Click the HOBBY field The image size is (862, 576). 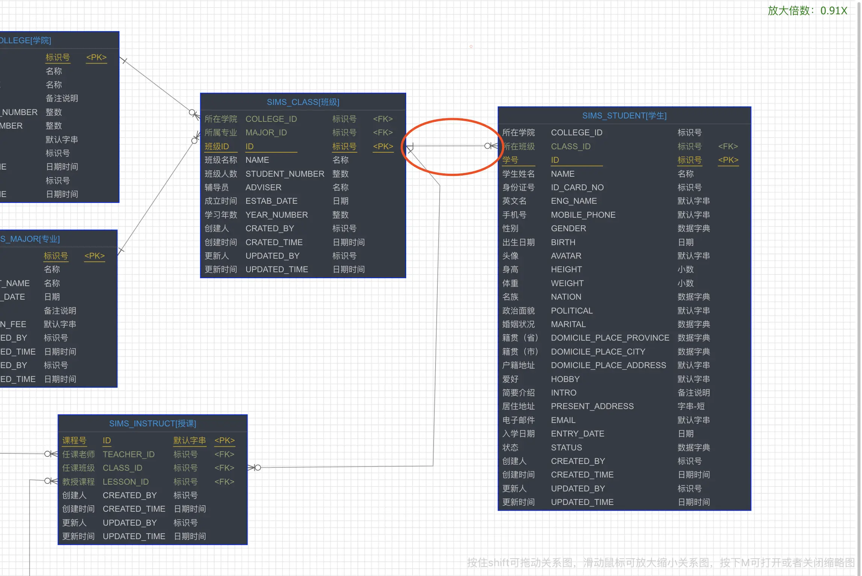coord(565,379)
